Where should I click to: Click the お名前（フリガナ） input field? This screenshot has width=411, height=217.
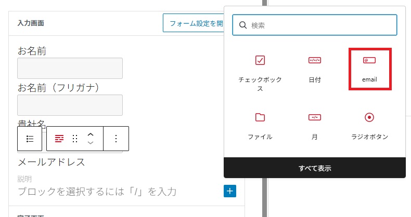(70, 105)
